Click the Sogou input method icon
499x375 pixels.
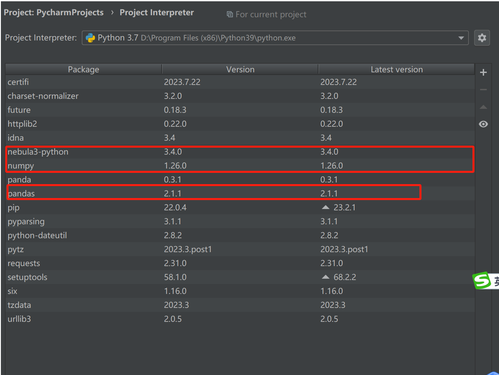pyautogui.click(x=481, y=280)
